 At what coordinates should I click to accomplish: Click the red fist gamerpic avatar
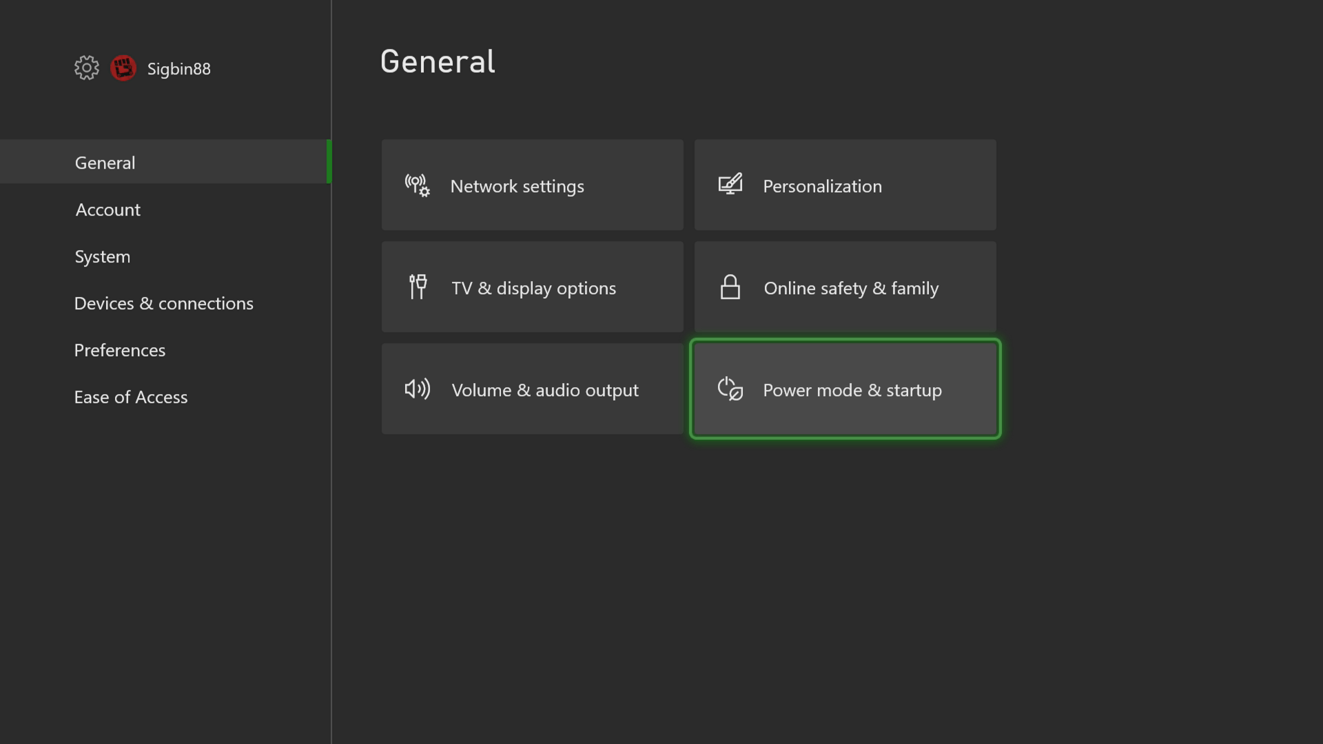(x=123, y=68)
